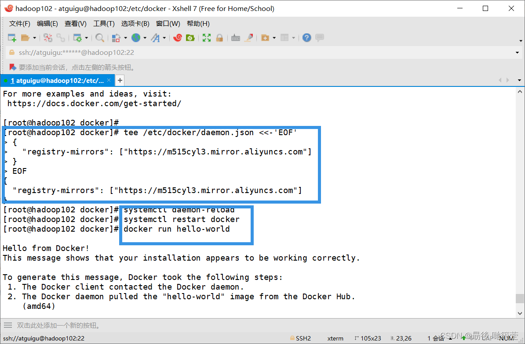525x344 pixels.
Task: Expand the Open folder dropdown arrow
Action: 34,38
